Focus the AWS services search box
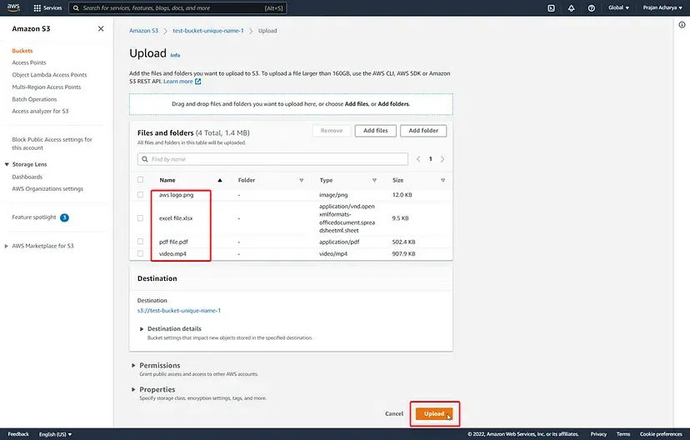 [177, 8]
